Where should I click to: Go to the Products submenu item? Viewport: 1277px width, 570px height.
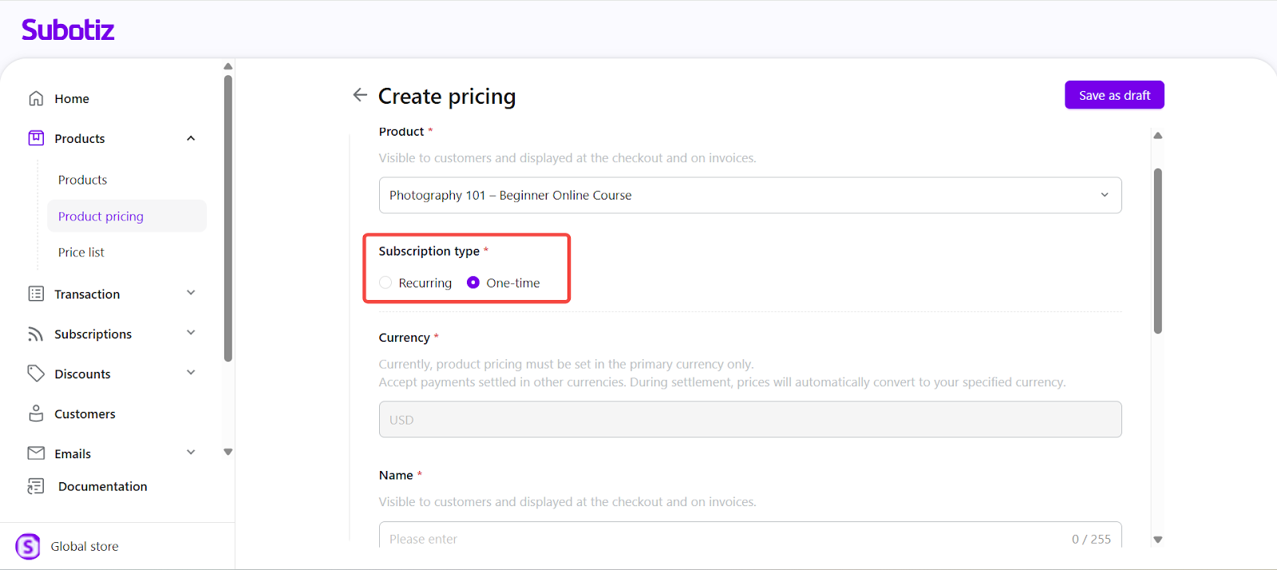coord(82,180)
